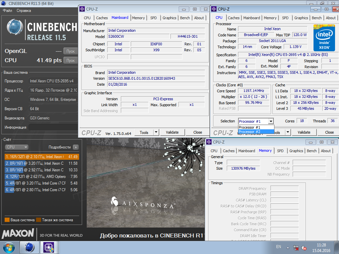The height and width of the screenshot is (254, 339).
Task: Open Graphics tab in Mainboard window
Action: [x=169, y=18]
